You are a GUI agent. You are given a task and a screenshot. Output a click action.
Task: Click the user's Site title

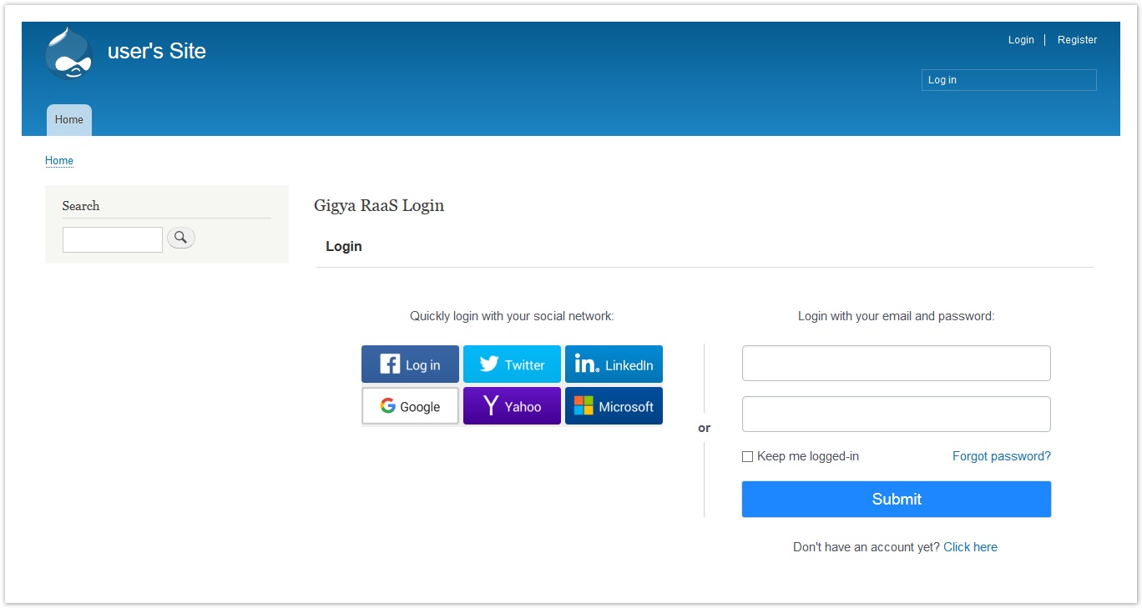pos(157,51)
